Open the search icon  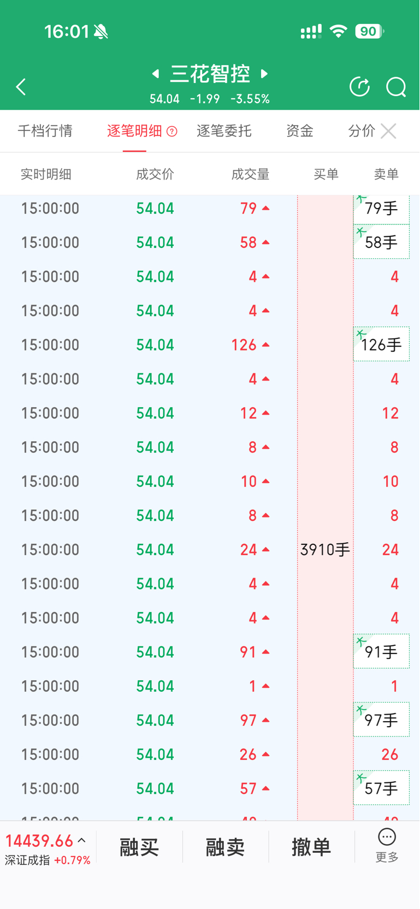[396, 87]
